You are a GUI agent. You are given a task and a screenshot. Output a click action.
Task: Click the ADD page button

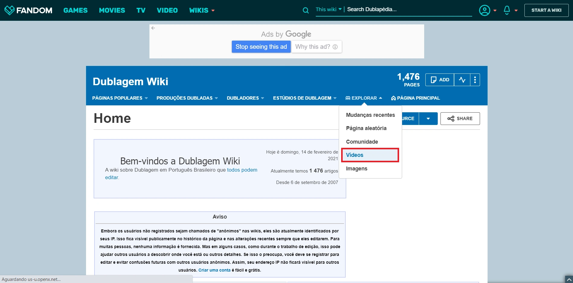pos(440,80)
